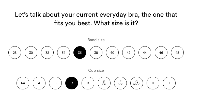Viewport: 202px width, 99px height.
Task: Pick cup size B
Action: coord(55,83)
